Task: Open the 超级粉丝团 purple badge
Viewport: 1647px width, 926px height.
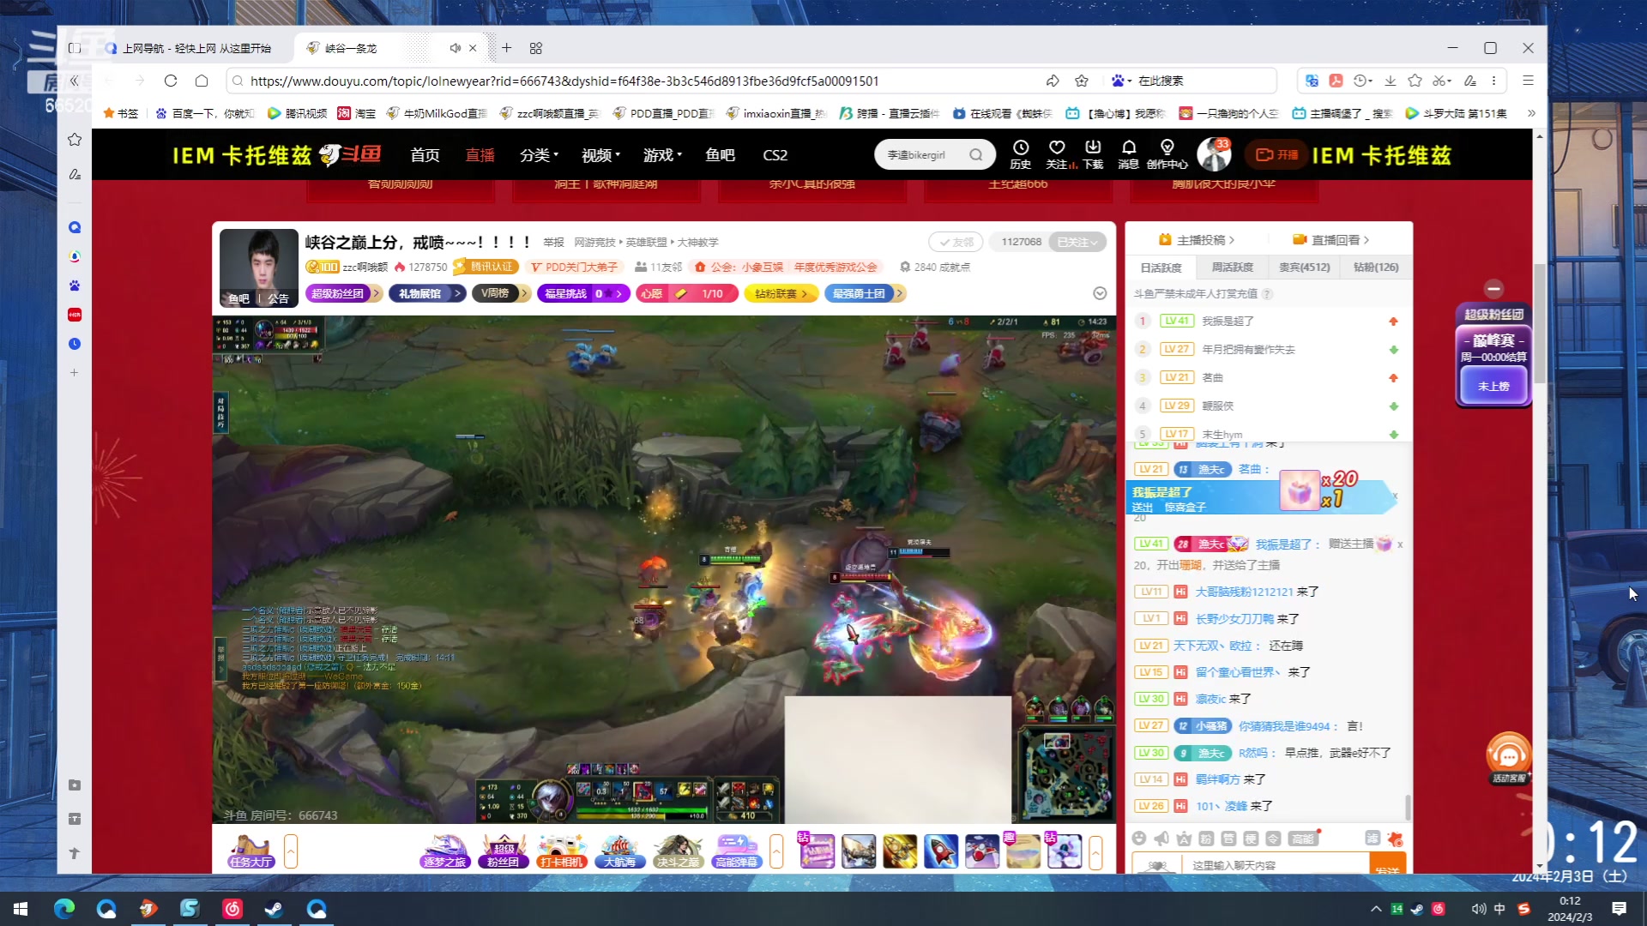Action: [343, 293]
